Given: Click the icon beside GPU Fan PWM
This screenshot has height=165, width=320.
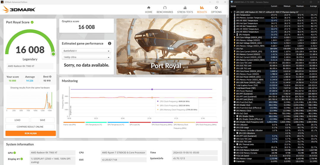Looking at the screenshot, I should coord(234,147).
